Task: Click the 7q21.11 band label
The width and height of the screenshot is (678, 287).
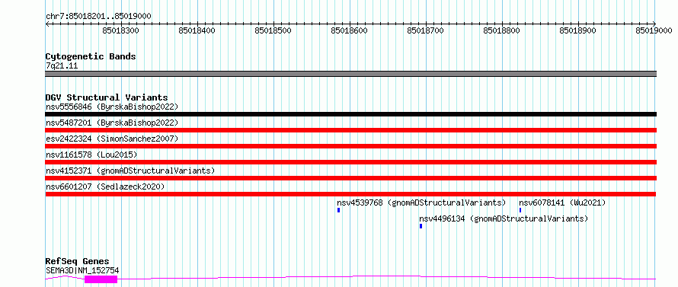Action: tap(62, 66)
